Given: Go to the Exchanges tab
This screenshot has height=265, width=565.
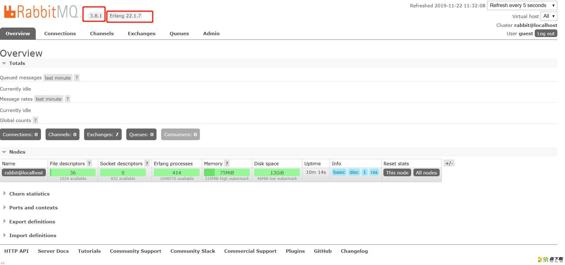Looking at the screenshot, I should tap(142, 34).
